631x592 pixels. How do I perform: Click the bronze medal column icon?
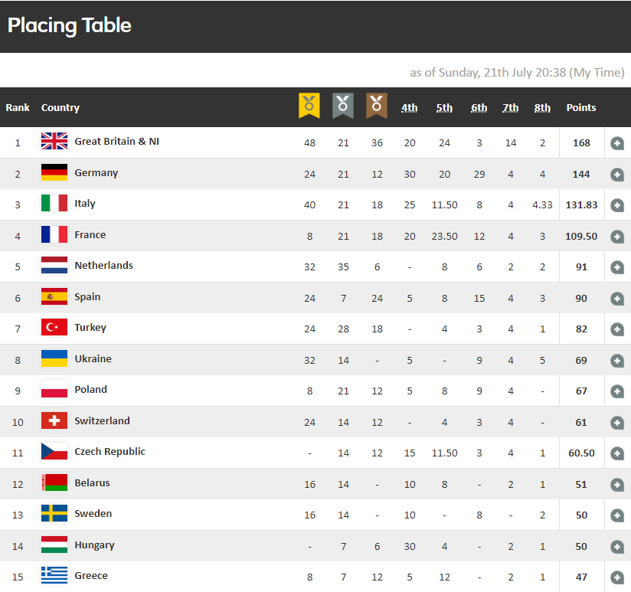click(x=377, y=106)
